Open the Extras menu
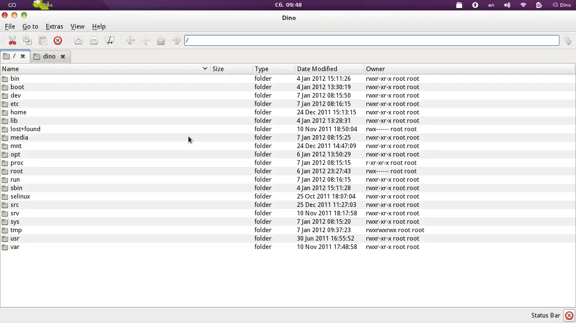 point(54,26)
